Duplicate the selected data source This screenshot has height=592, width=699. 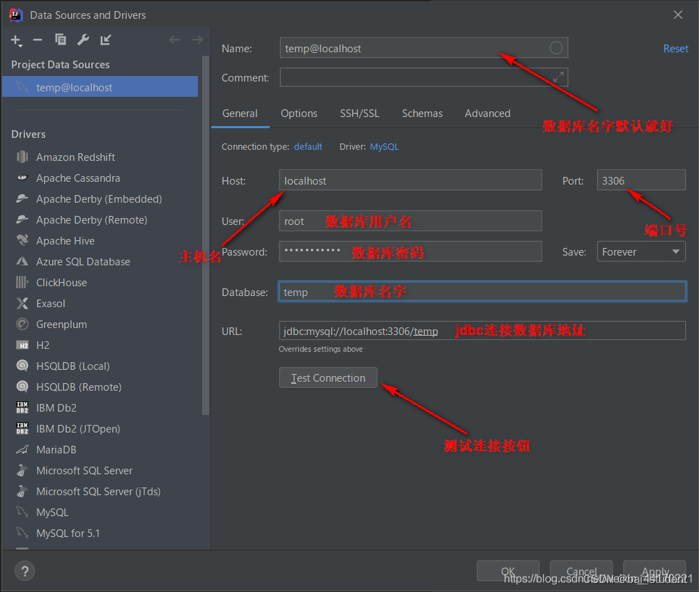(x=60, y=40)
